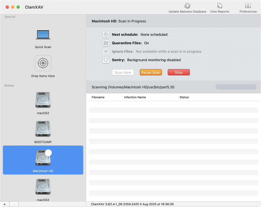Viewport: 261px width, 207px height.
Task: Select the macOS2 drive icon
Action: tap(43, 100)
